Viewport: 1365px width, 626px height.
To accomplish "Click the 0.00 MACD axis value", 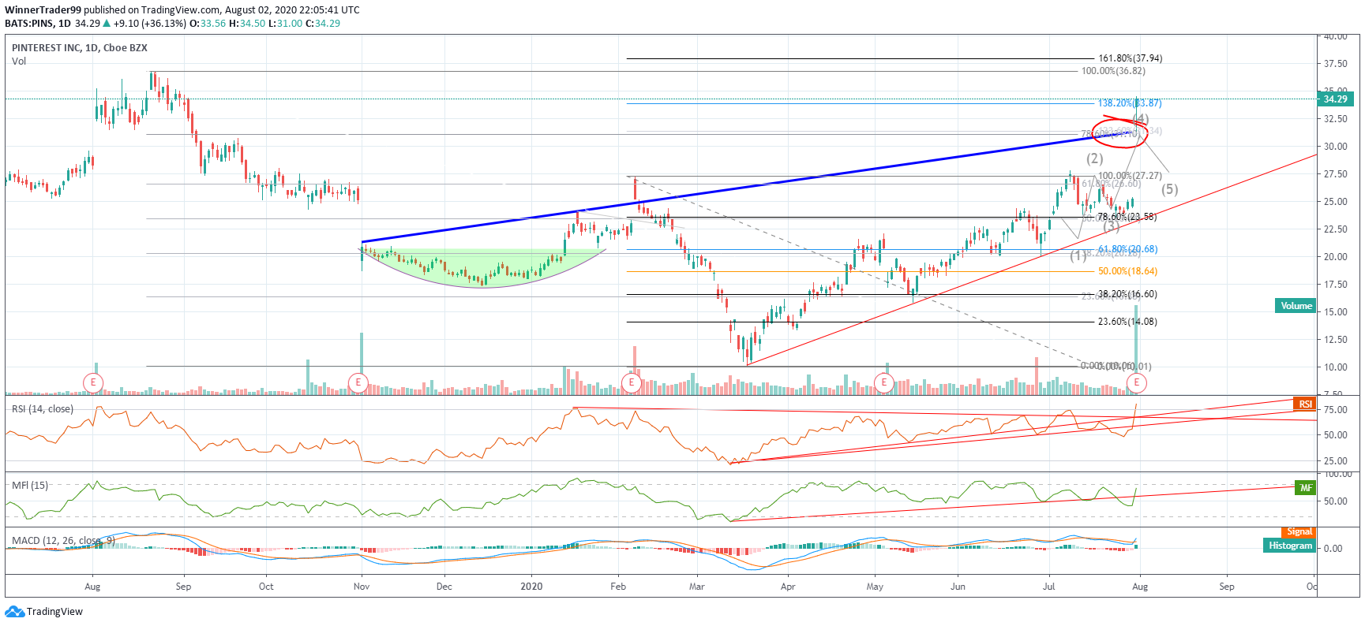I will [x=1333, y=549].
